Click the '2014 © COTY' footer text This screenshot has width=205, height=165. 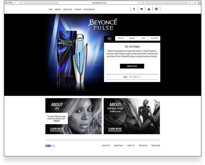point(106,145)
